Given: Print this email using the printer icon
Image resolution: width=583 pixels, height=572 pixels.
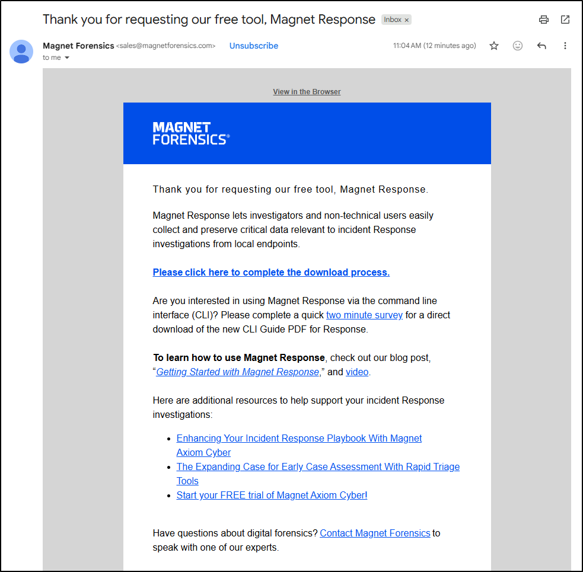Looking at the screenshot, I should (544, 20).
